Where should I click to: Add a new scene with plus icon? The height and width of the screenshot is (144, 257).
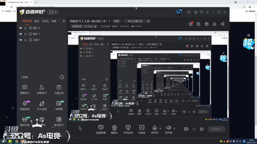point(64,21)
